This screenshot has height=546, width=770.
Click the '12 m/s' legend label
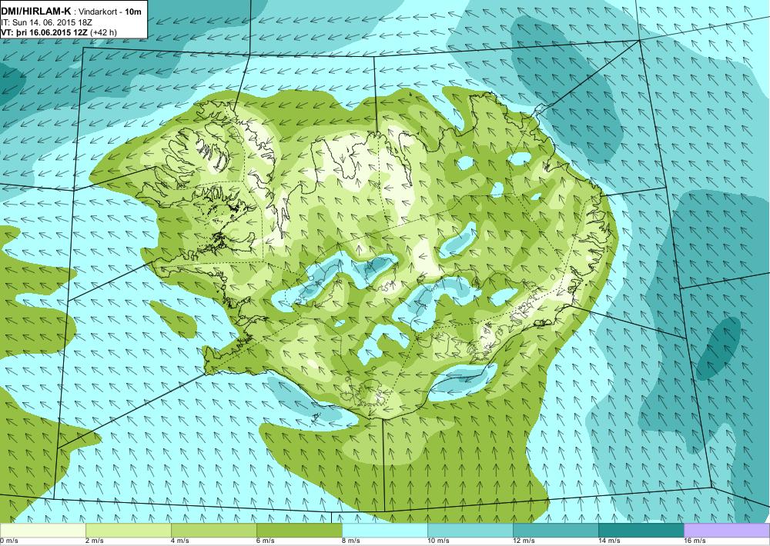[524, 541]
